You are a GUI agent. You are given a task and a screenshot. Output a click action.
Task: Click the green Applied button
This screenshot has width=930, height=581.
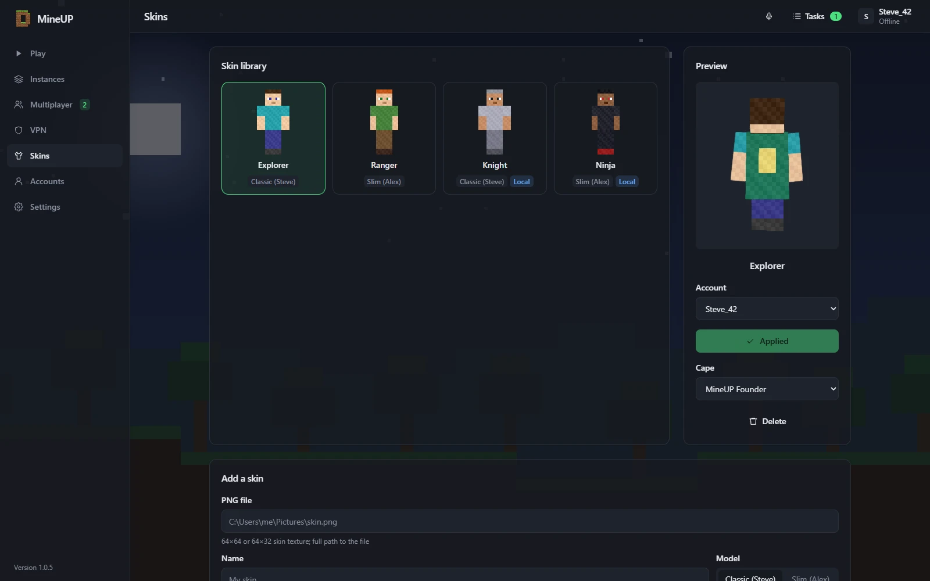tap(767, 341)
